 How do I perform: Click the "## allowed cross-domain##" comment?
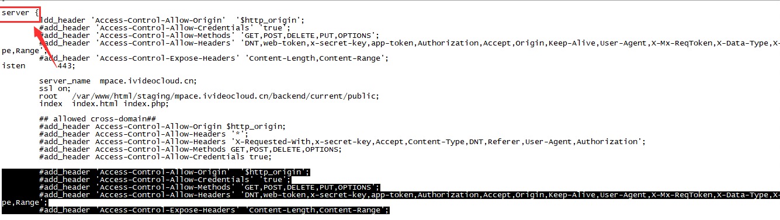pyautogui.click(x=96, y=118)
